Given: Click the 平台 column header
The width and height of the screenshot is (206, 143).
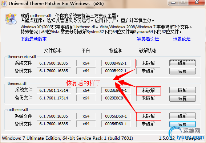Looking at the screenshot, I should (85, 50).
